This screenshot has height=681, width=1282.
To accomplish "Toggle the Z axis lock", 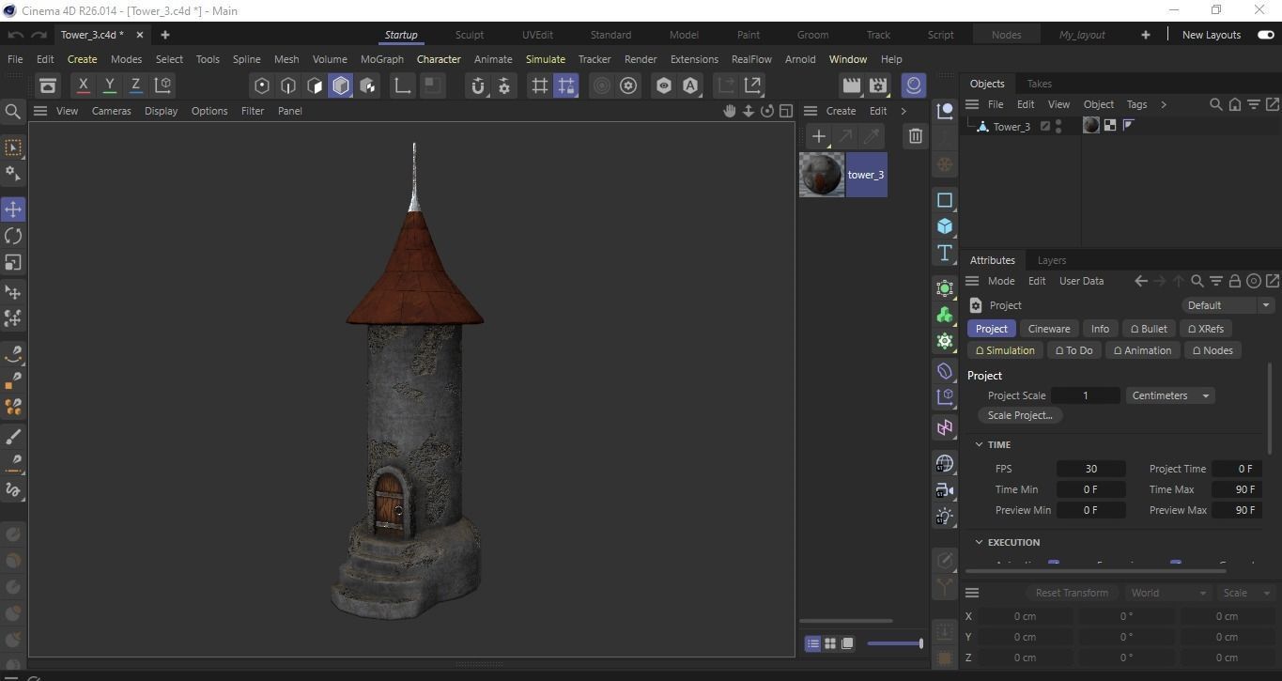I will [x=135, y=85].
